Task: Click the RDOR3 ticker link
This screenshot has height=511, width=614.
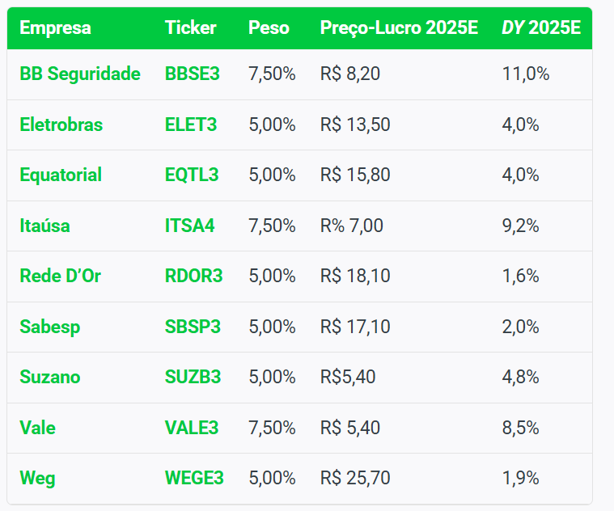Action: 193,276
